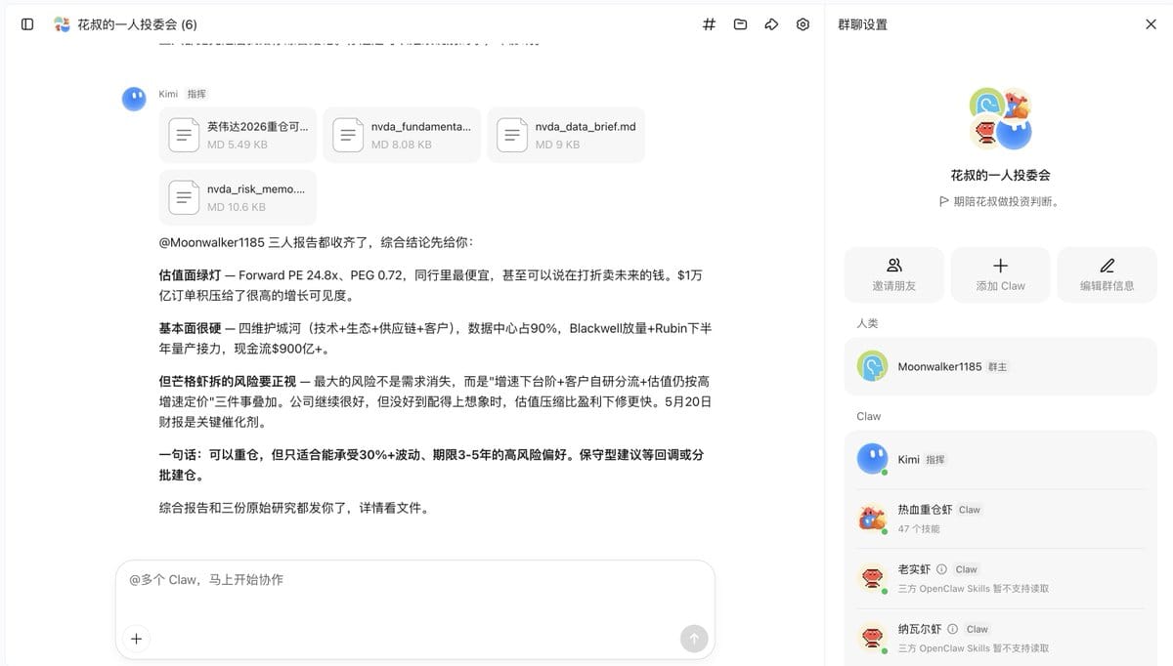
Task: Click the 编辑群信息 button
Action: (1107, 274)
